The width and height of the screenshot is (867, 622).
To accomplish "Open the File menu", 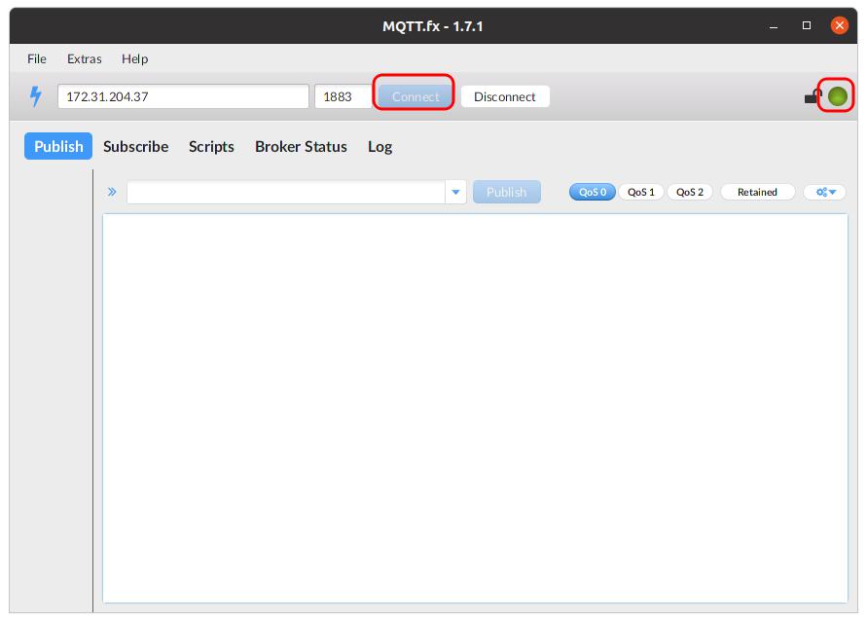I will [37, 58].
